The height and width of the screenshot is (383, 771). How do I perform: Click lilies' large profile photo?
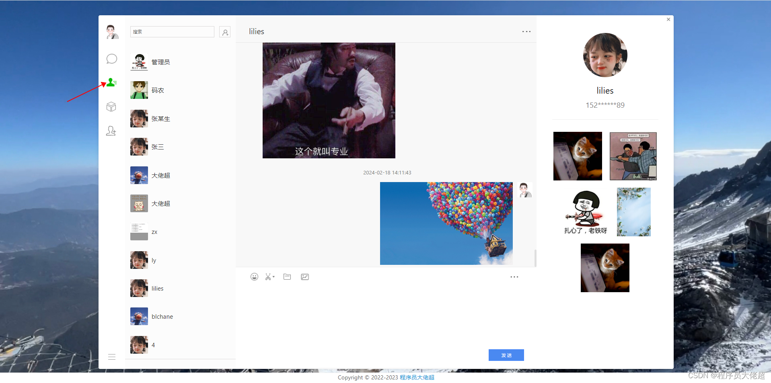pyautogui.click(x=605, y=55)
